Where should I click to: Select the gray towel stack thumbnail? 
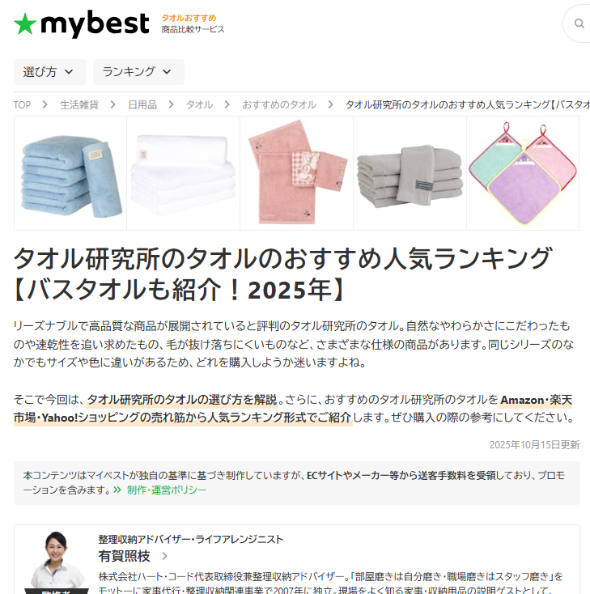coord(410,173)
